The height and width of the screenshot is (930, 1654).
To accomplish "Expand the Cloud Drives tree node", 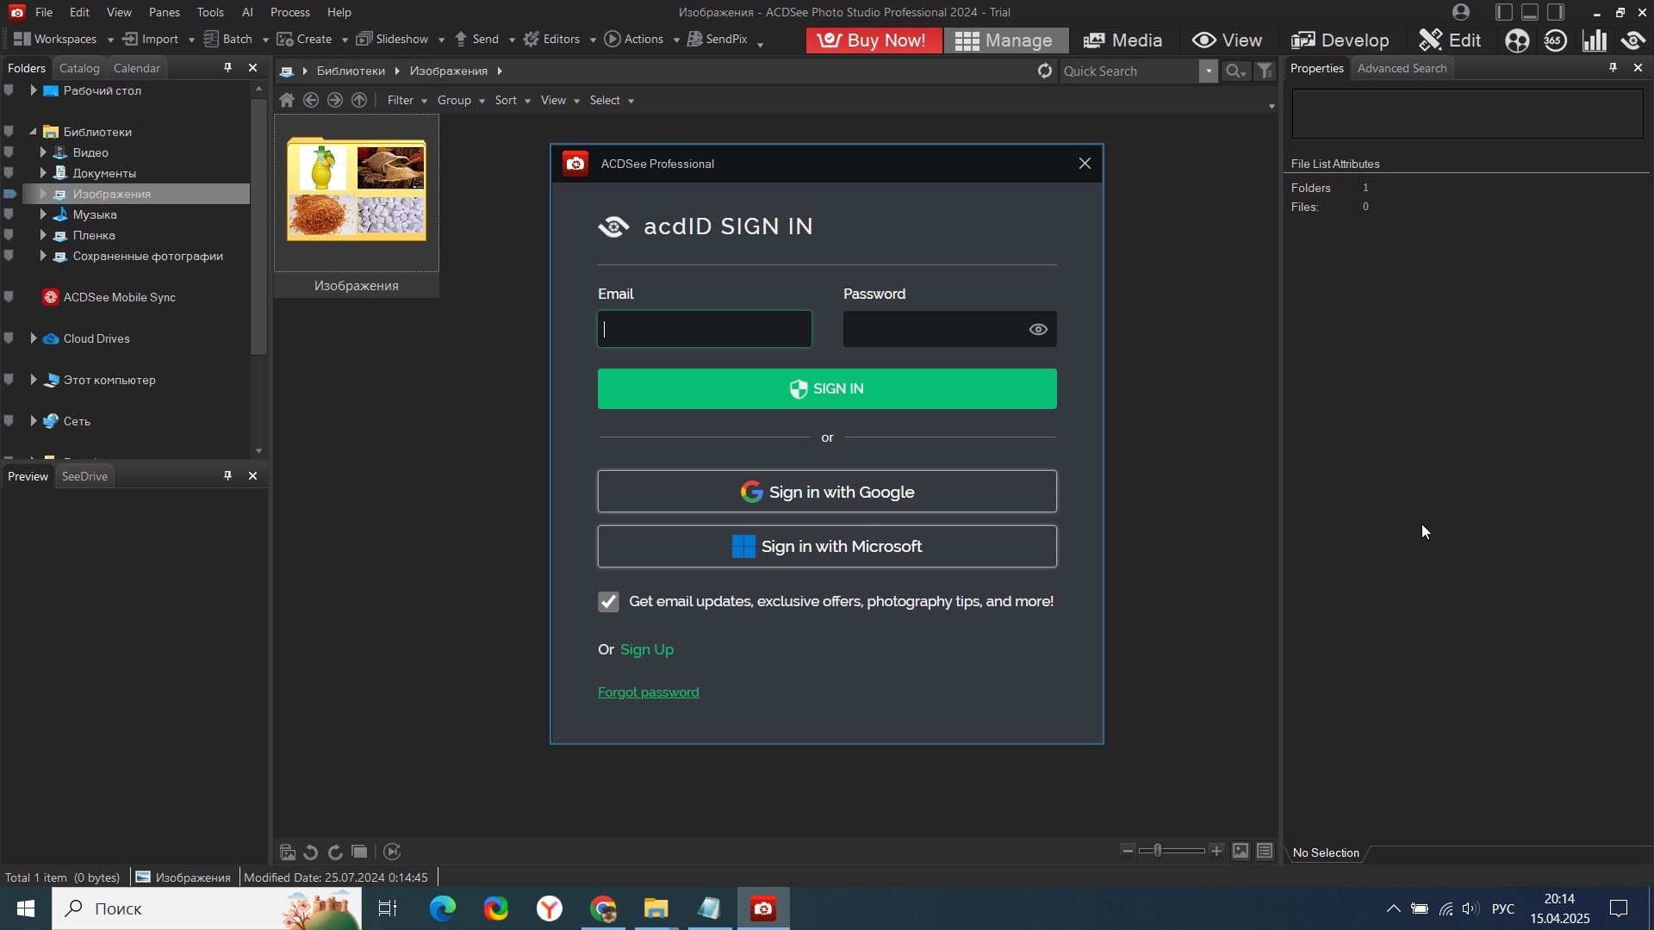I will click(34, 338).
